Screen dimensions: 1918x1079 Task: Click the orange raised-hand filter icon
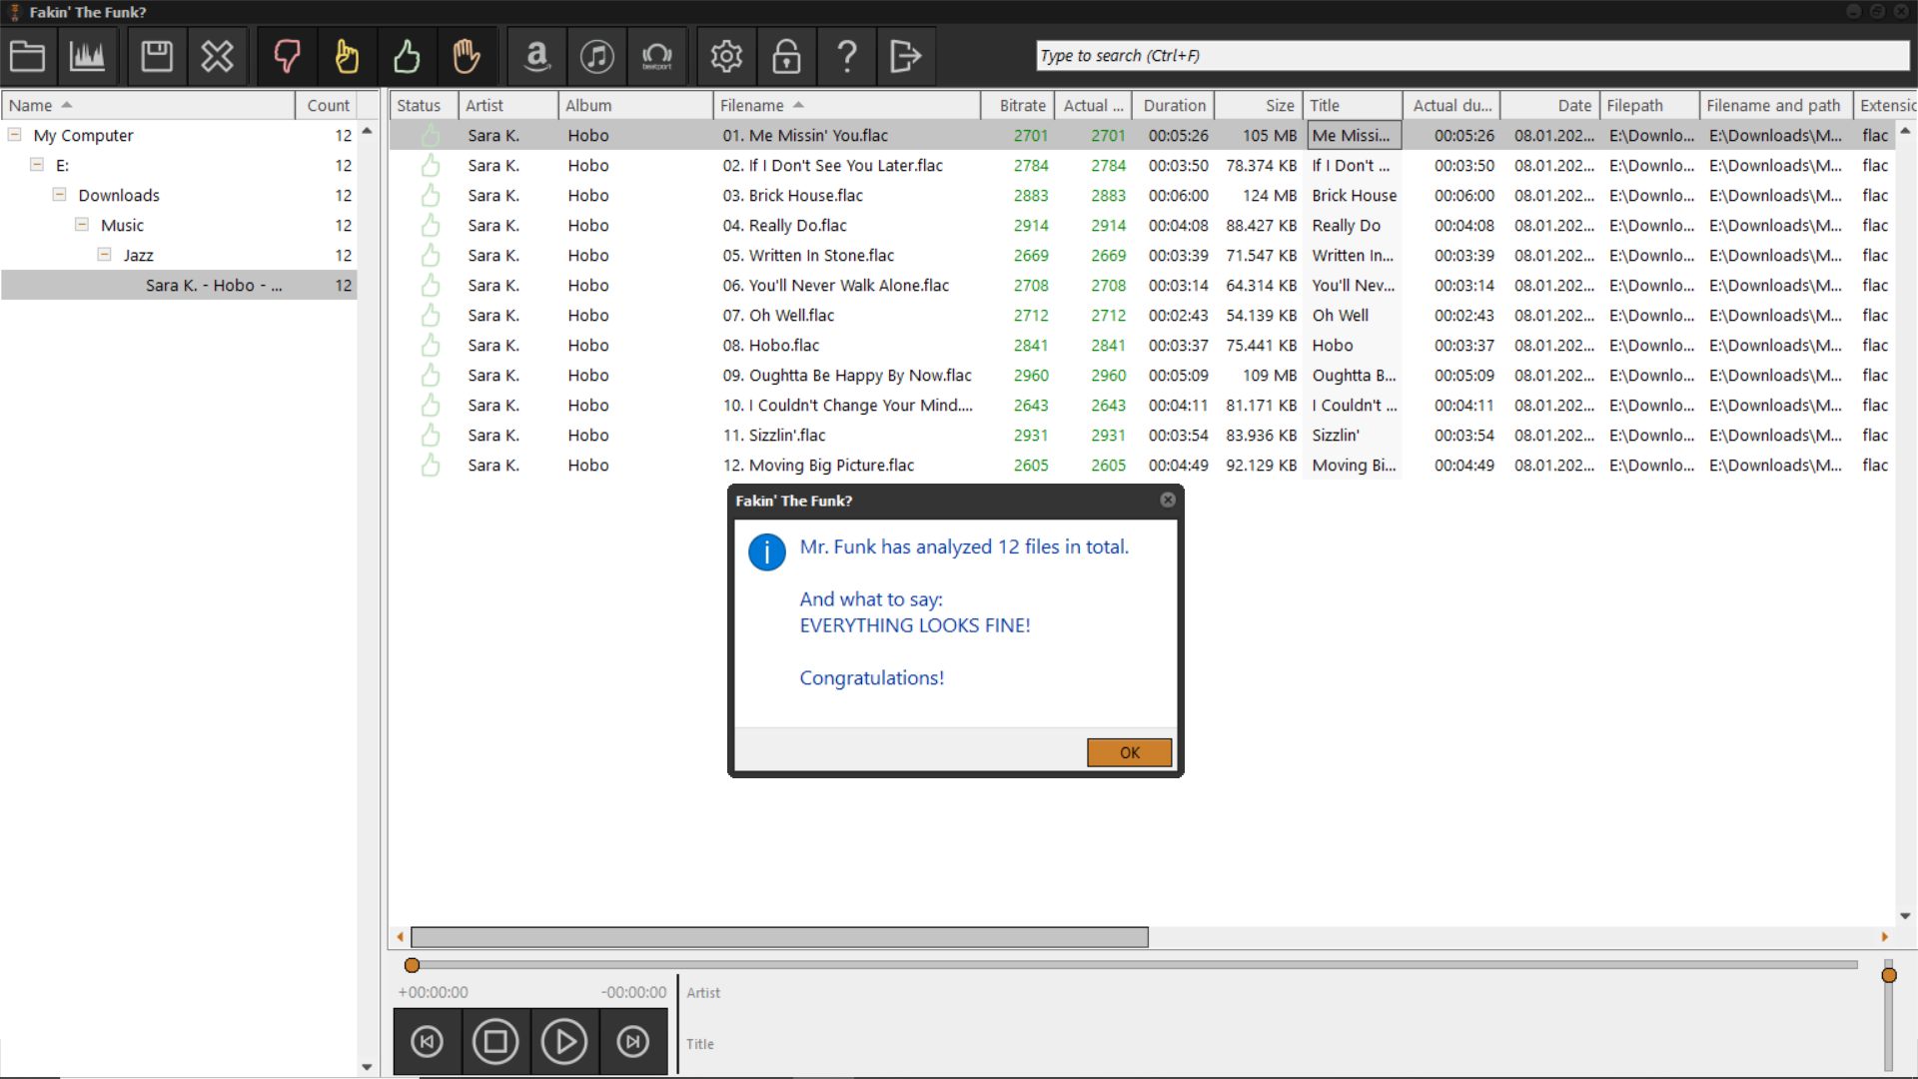pos(467,56)
